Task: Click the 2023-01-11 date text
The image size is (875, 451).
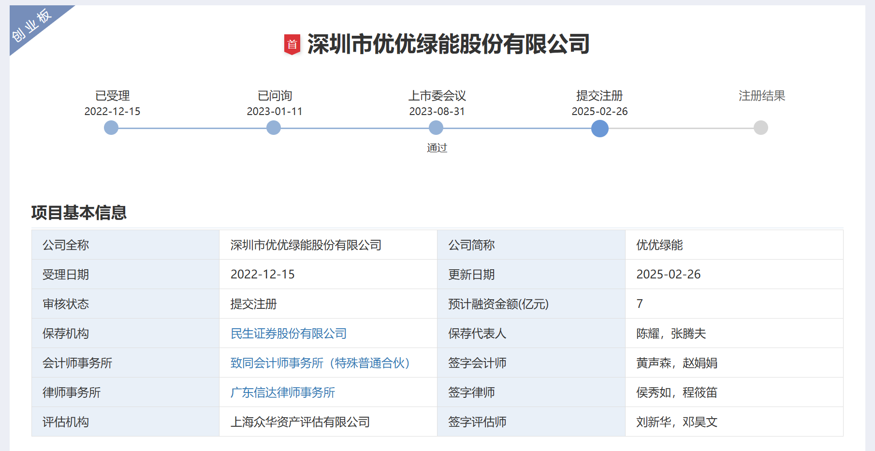Action: tap(275, 112)
